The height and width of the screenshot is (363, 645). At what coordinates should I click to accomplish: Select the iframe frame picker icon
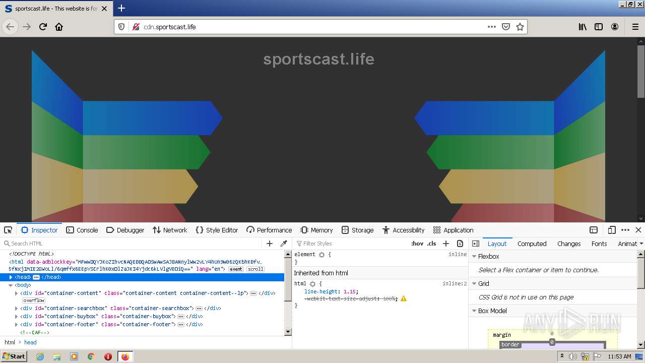click(x=594, y=230)
